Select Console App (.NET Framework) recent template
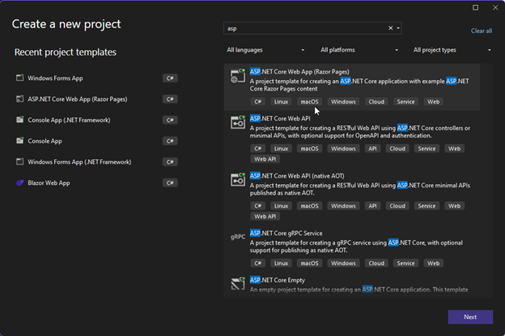 69,120
